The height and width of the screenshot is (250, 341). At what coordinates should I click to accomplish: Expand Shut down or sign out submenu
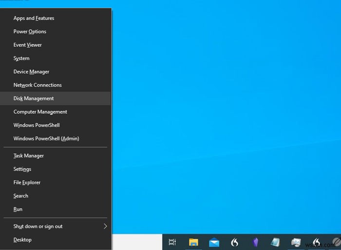pyautogui.click(x=56, y=227)
